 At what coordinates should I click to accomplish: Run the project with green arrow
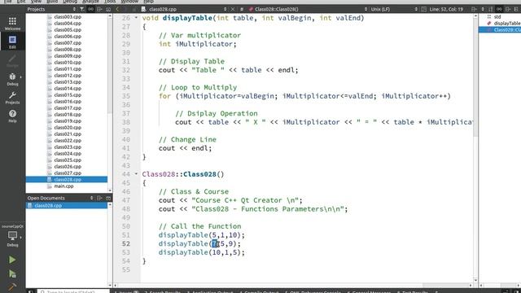point(12,260)
